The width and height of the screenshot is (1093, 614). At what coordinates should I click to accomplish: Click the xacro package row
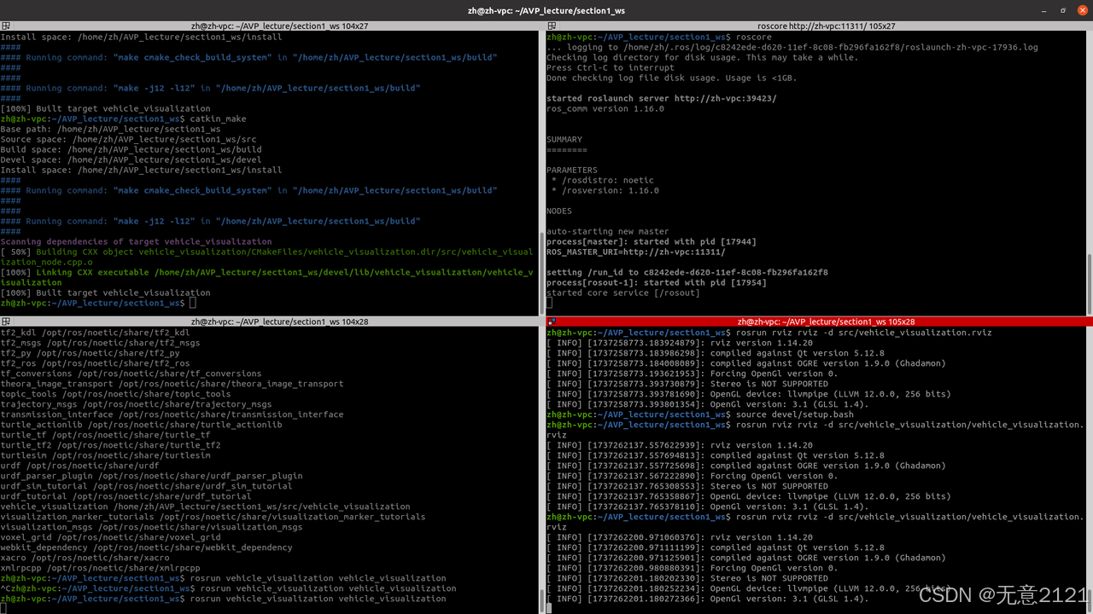[x=85, y=558]
